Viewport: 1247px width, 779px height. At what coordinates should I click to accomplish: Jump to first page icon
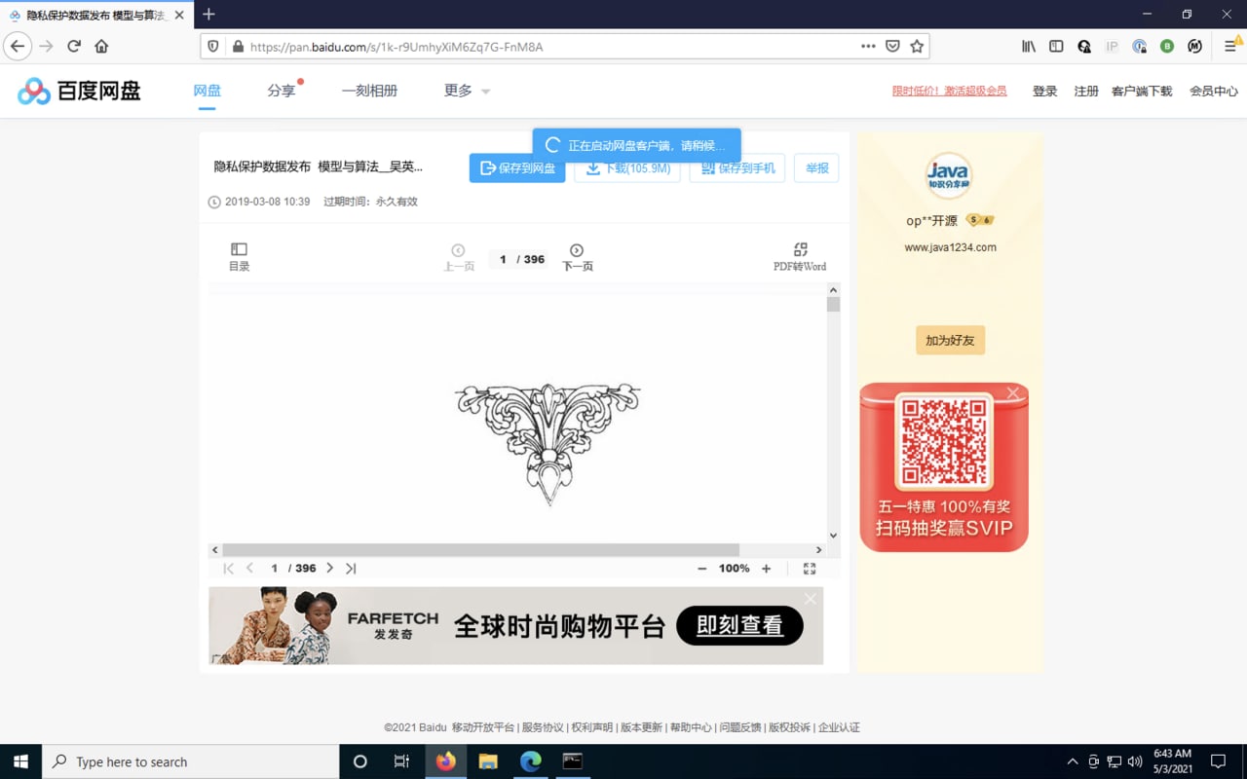[228, 569]
